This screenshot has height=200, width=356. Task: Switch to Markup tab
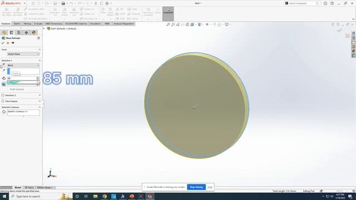(x=27, y=24)
